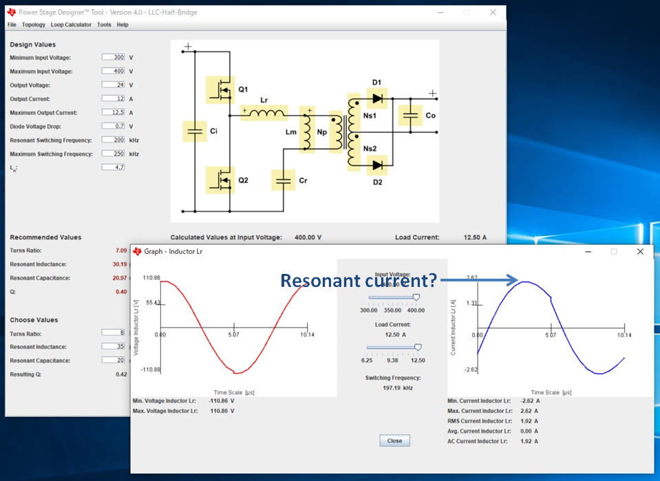Click the Max. Voltage Inductor Lr value

tap(222, 411)
